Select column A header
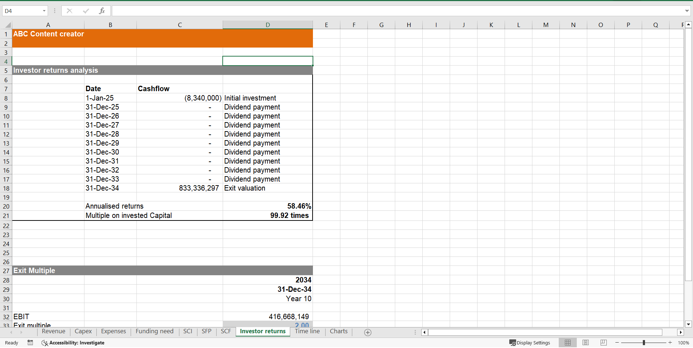 48,25
